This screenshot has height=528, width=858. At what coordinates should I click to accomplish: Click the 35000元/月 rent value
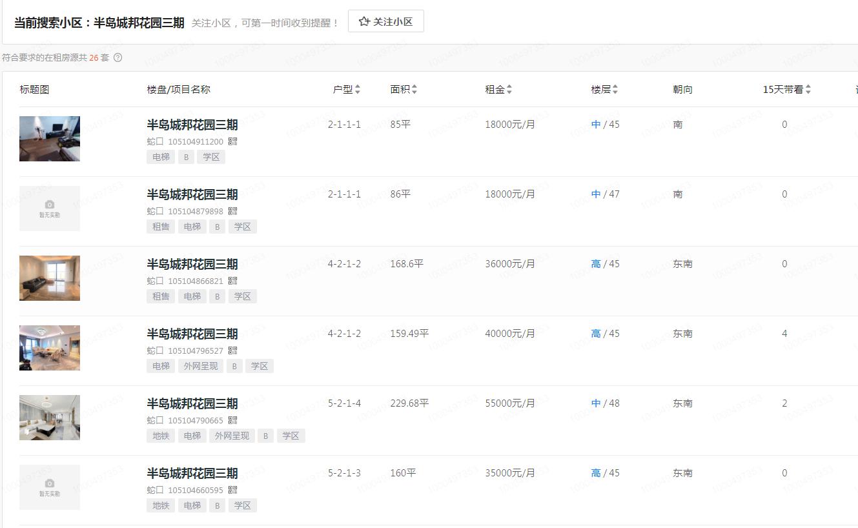510,473
